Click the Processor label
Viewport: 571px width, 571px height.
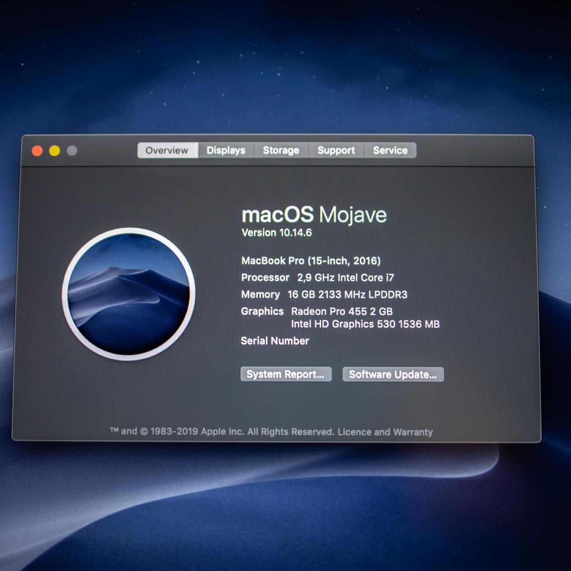point(265,278)
